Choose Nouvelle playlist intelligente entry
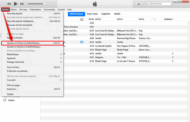The width and height of the screenshot is (190, 122). coord(32,21)
